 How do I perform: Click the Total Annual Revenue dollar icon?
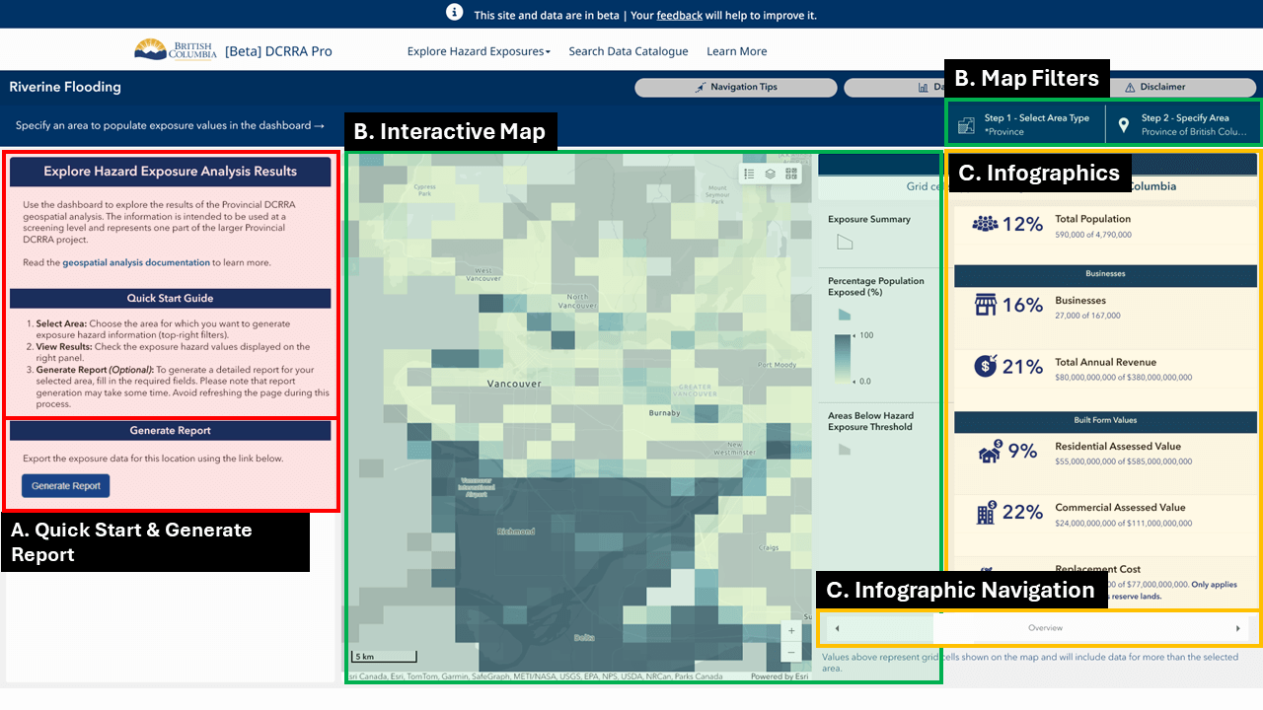tap(986, 366)
